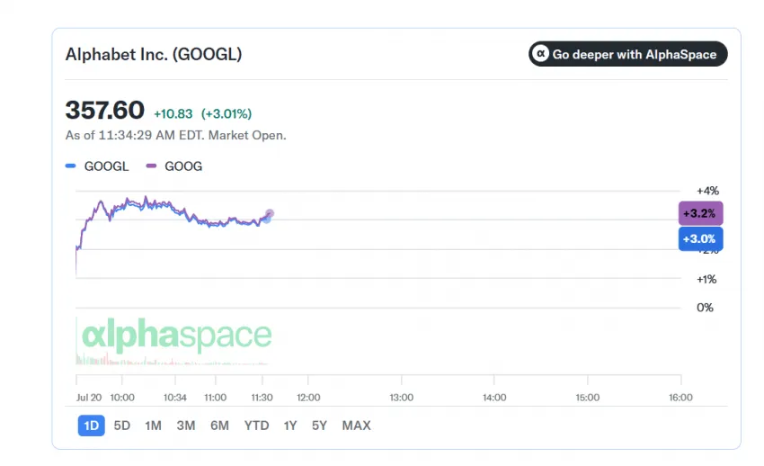This screenshot has width=764, height=466.
Task: Click the 357.60 price value
Action: (x=105, y=110)
